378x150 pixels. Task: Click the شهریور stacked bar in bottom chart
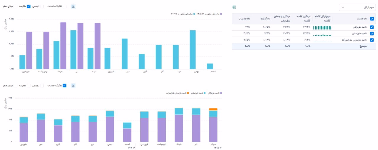pos(24,129)
